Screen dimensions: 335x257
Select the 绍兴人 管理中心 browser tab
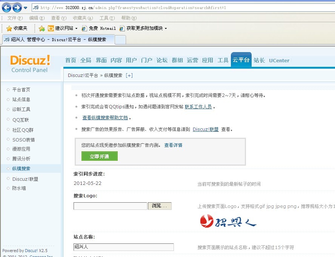pyautogui.click(x=58, y=40)
